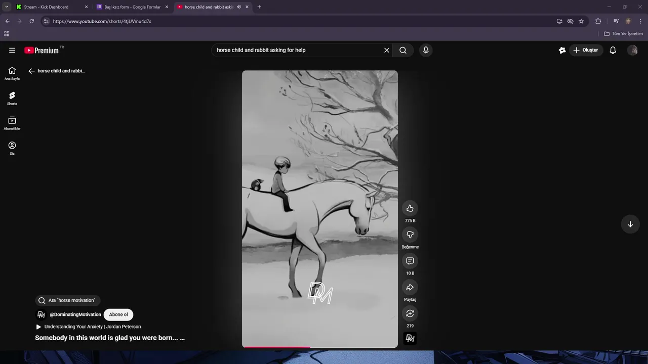
Task: Open @DominatingMotivation channel link
Action: pyautogui.click(x=75, y=314)
